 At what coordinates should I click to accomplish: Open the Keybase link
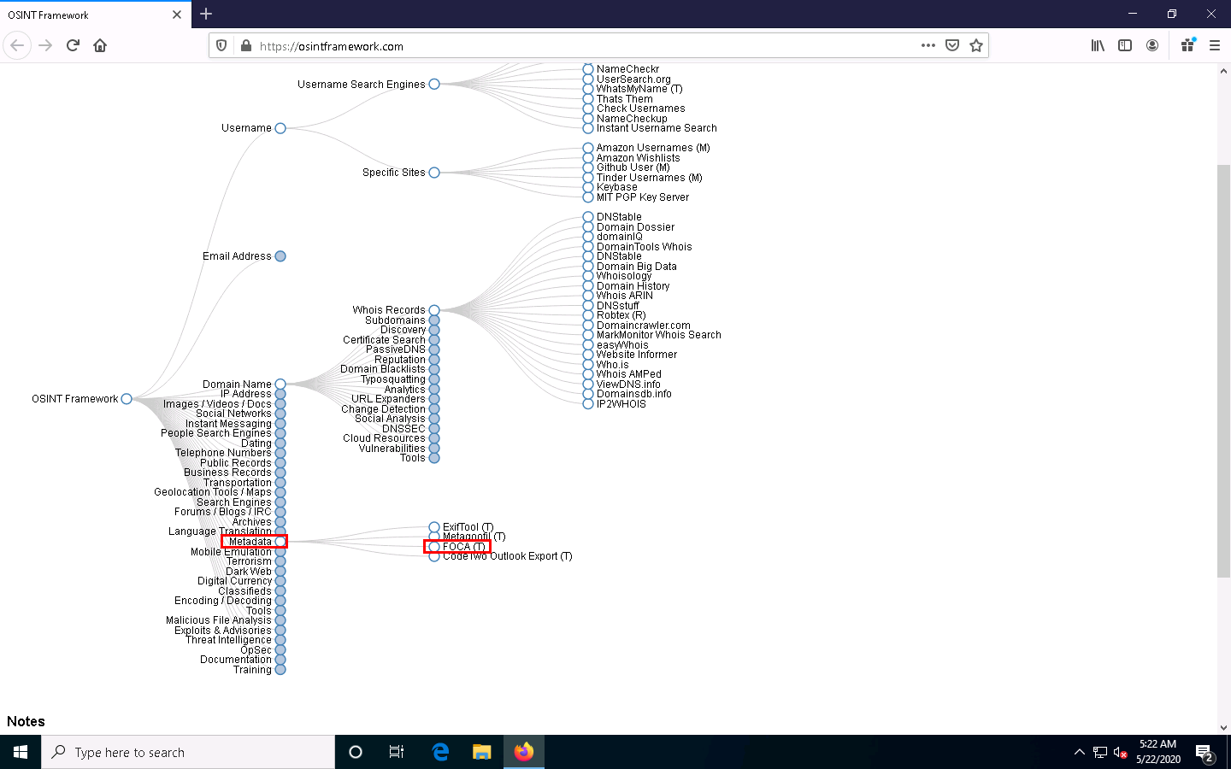[617, 187]
